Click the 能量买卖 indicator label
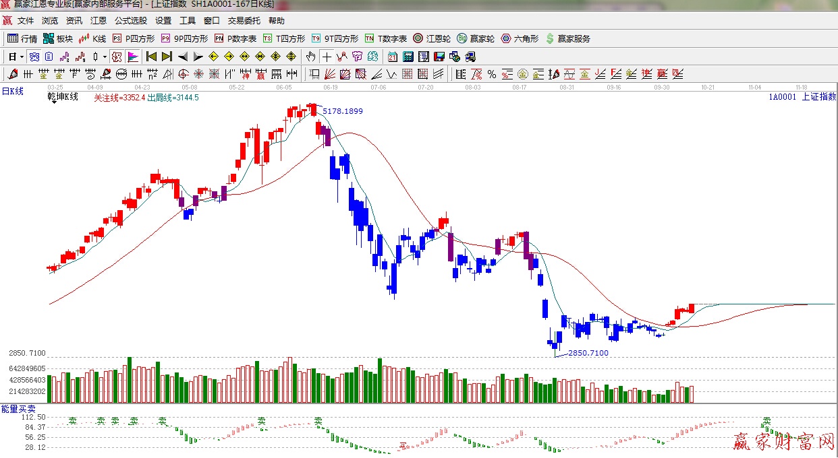Viewport: 838px width, 458px height. click(18, 409)
